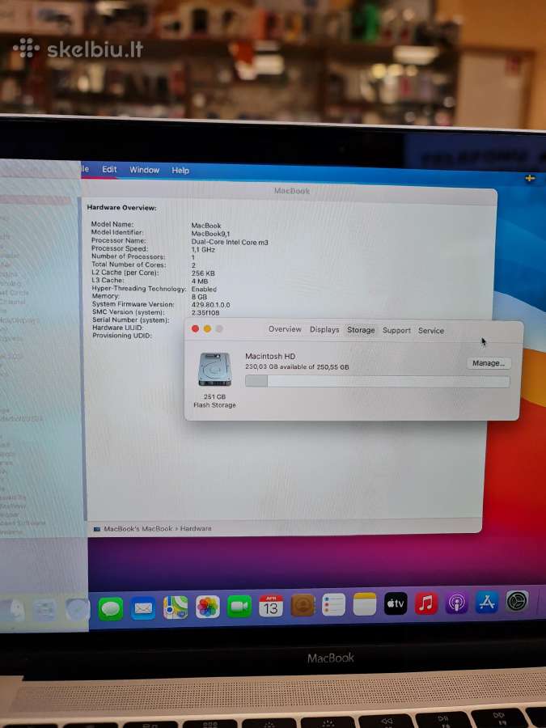Screen dimensions: 546x728
Task: Select the '8 GB' memory value
Action: (x=199, y=297)
